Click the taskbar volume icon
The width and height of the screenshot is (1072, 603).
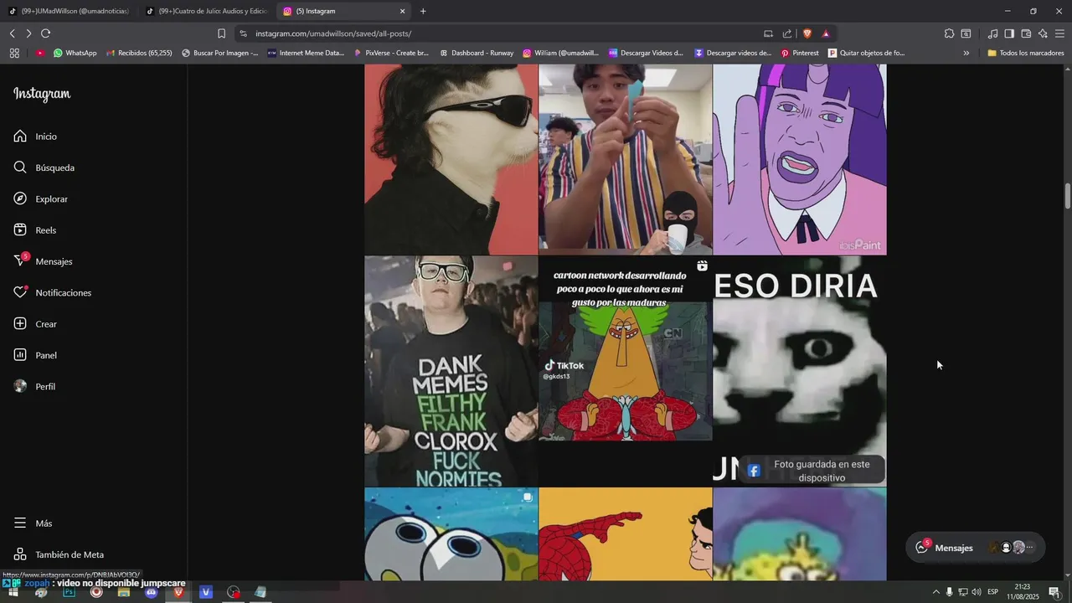977,592
